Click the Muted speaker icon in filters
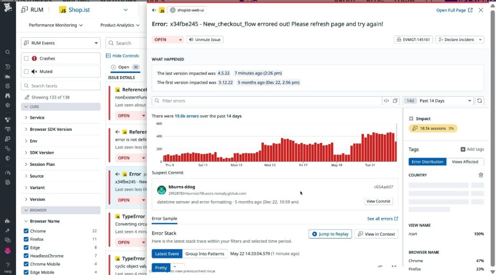This screenshot has height=275, width=496. pyautogui.click(x=34, y=72)
